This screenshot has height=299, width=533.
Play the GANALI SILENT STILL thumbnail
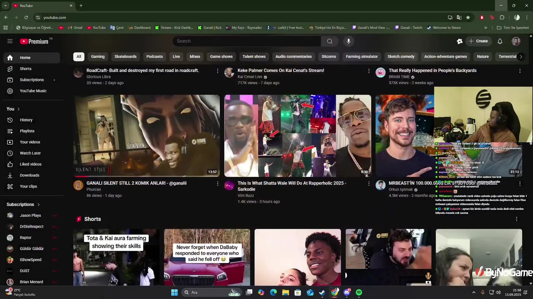pos(147,136)
